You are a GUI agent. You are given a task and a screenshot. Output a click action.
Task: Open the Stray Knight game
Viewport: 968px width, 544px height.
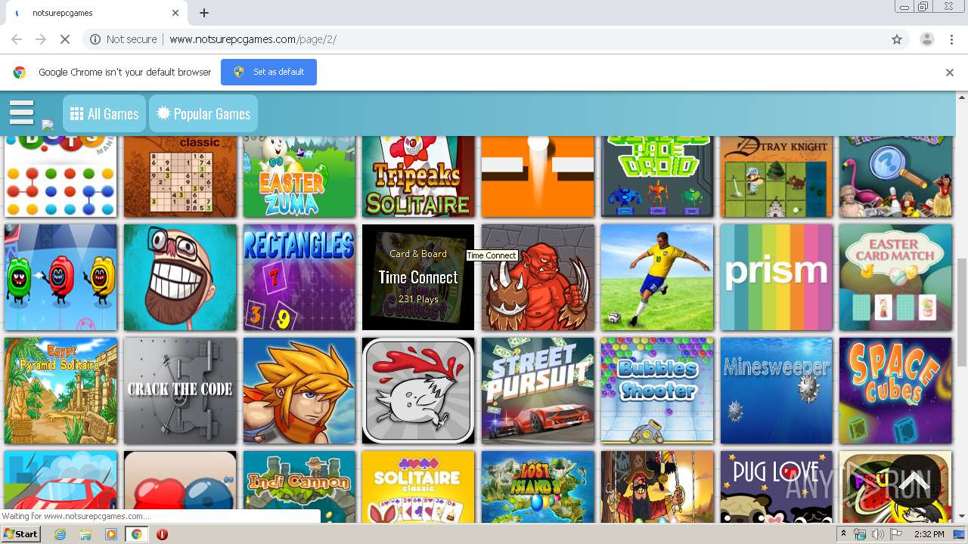tap(777, 177)
